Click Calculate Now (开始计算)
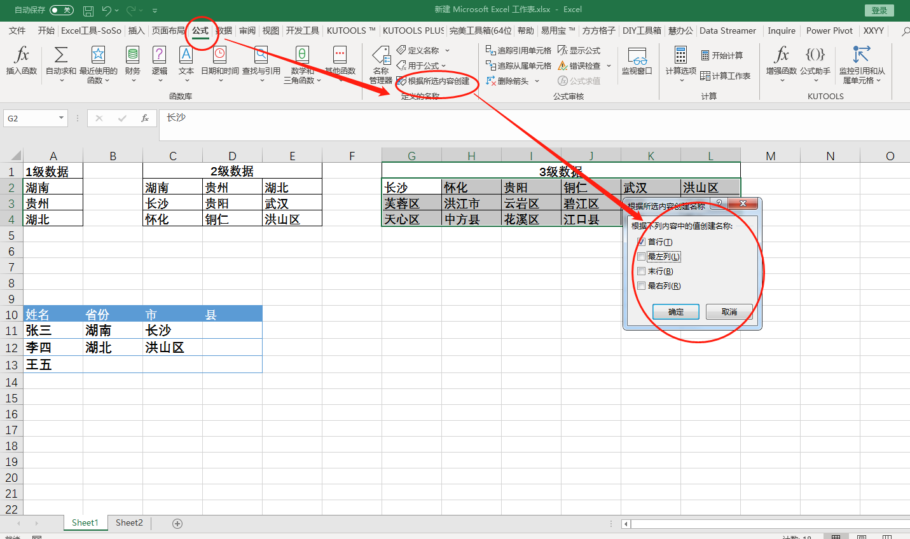Image resolution: width=910 pixels, height=539 pixels. pyautogui.click(x=722, y=55)
